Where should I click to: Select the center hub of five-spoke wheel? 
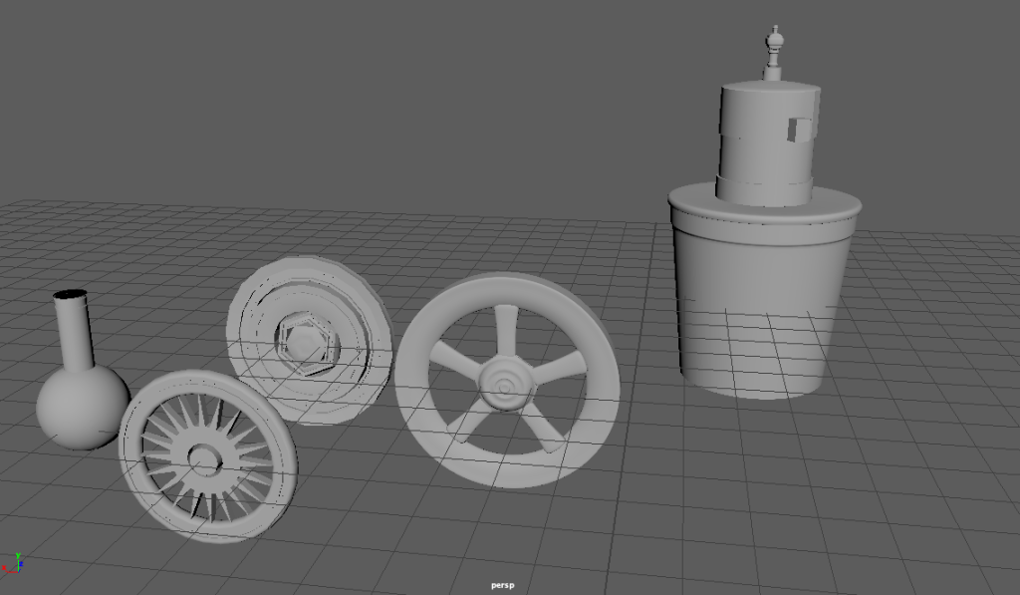[505, 385]
